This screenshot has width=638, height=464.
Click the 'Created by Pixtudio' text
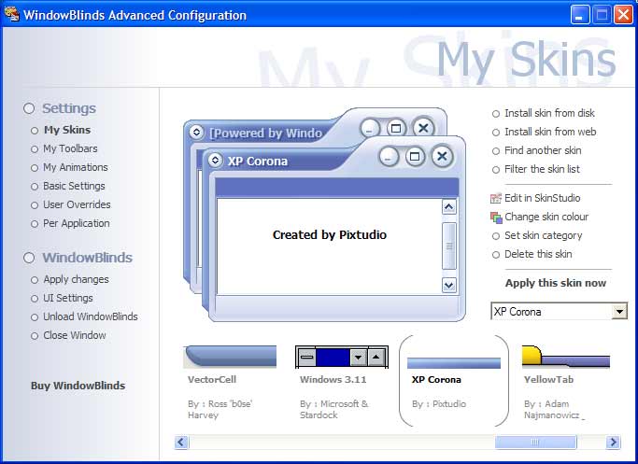pos(330,235)
